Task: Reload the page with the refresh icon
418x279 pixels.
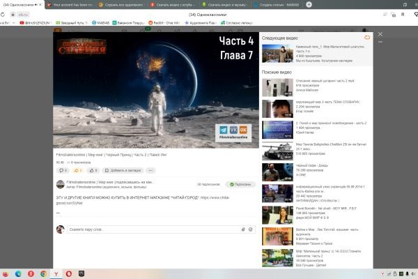Action: tap(3, 15)
